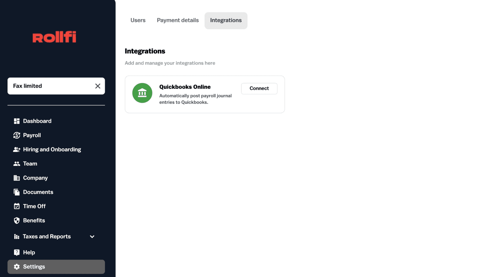Click the Documents file icon
Viewport: 493px width, 277px height.
pos(17,192)
